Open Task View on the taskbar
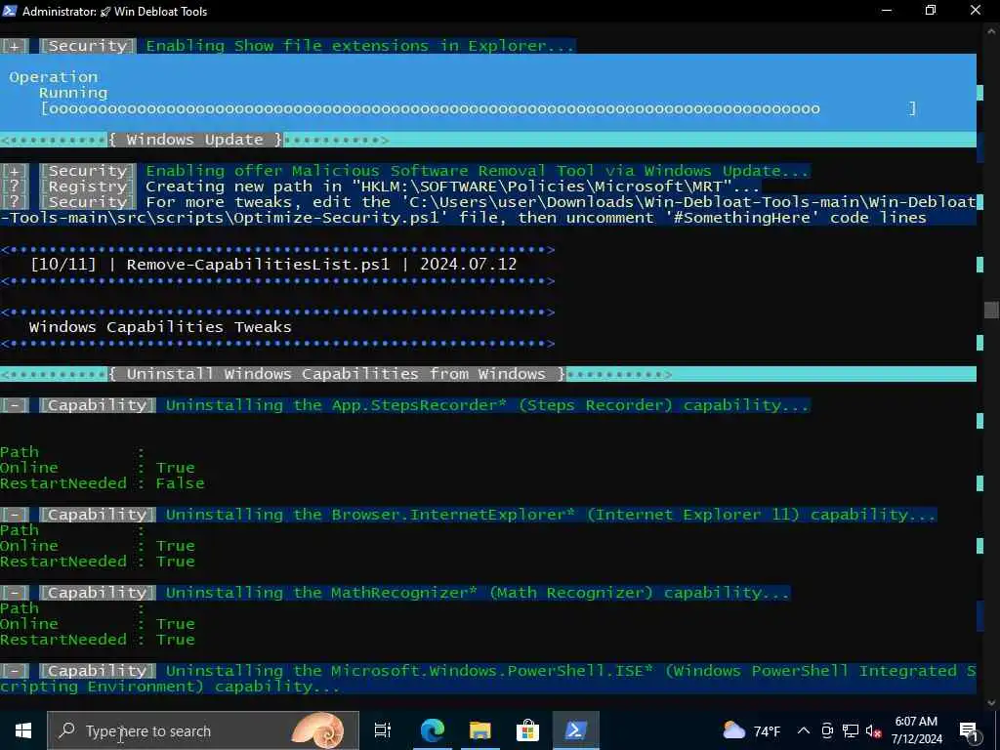The height and width of the screenshot is (750, 1000). point(383,730)
